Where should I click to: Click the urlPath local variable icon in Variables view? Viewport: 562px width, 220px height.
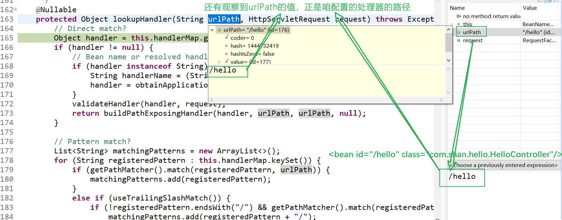click(459, 32)
